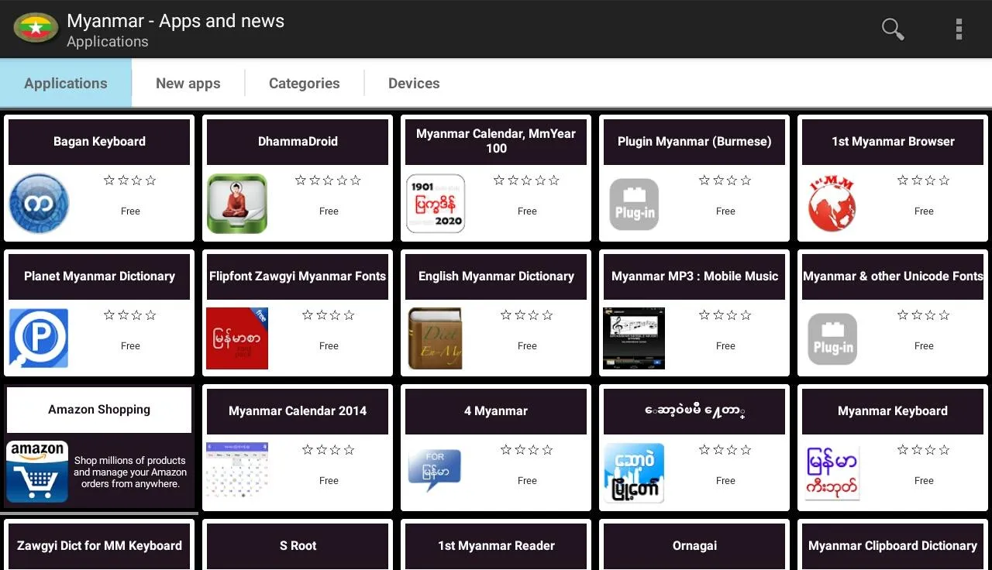Tap the Myanmar flag app logo
992x570 pixels.
tap(36, 29)
